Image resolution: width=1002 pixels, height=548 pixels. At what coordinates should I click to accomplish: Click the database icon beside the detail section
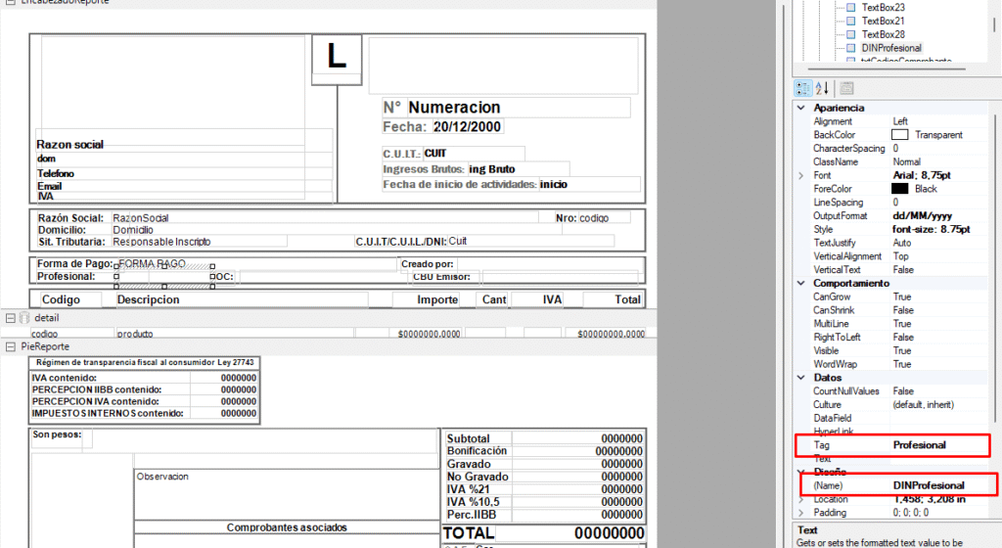pos(23,319)
